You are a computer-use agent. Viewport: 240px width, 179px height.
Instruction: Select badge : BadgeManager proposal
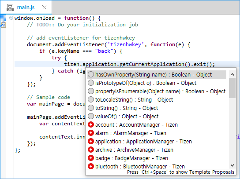tap(157, 158)
